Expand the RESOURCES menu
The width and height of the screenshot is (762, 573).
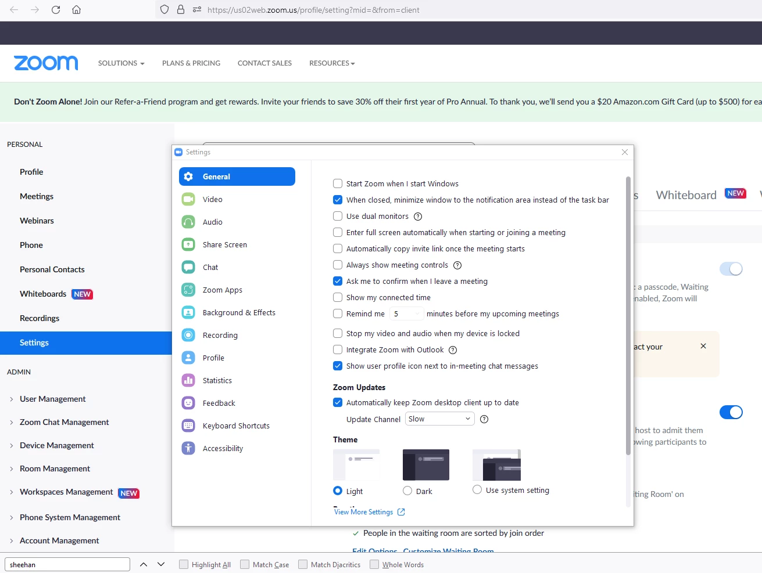coord(332,63)
